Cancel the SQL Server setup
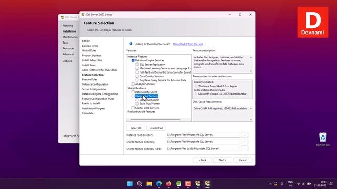Image resolution: width=337 pixels, height=189 pixels. [242, 160]
